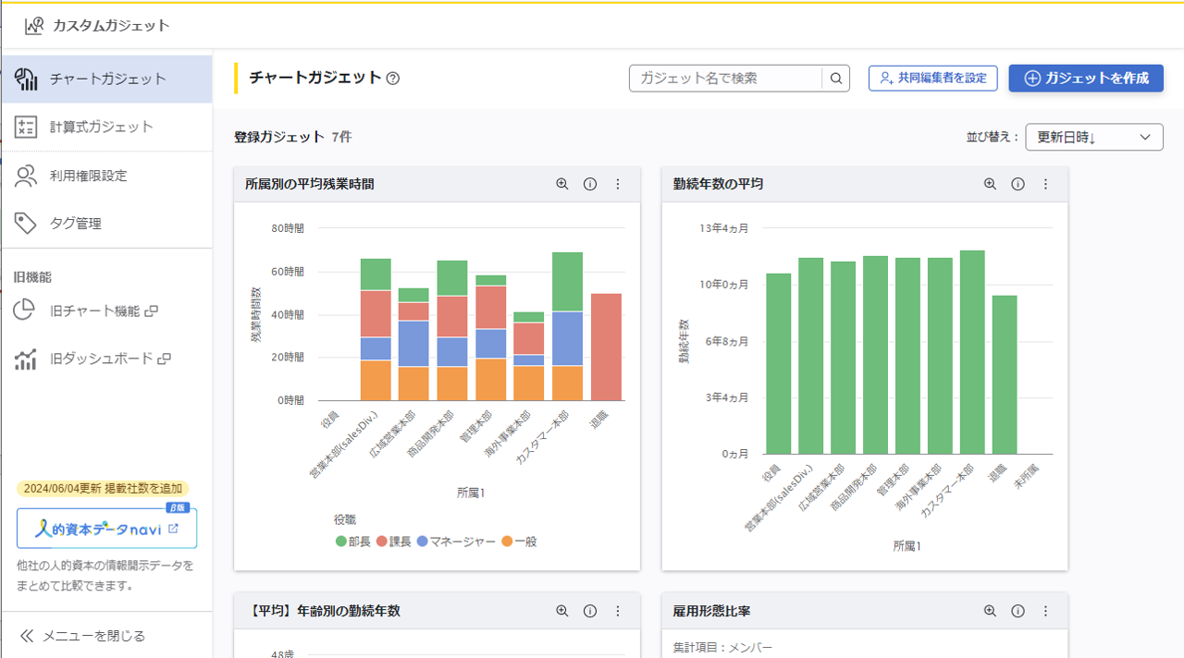Click the people icon beside 利用権限設定
The width and height of the screenshot is (1184, 658).
(x=26, y=176)
